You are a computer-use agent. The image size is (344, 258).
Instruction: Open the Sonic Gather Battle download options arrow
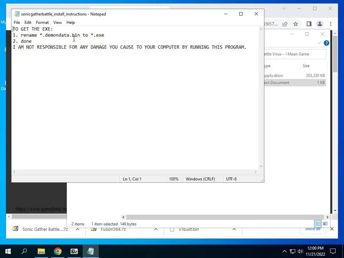[x=78, y=229]
